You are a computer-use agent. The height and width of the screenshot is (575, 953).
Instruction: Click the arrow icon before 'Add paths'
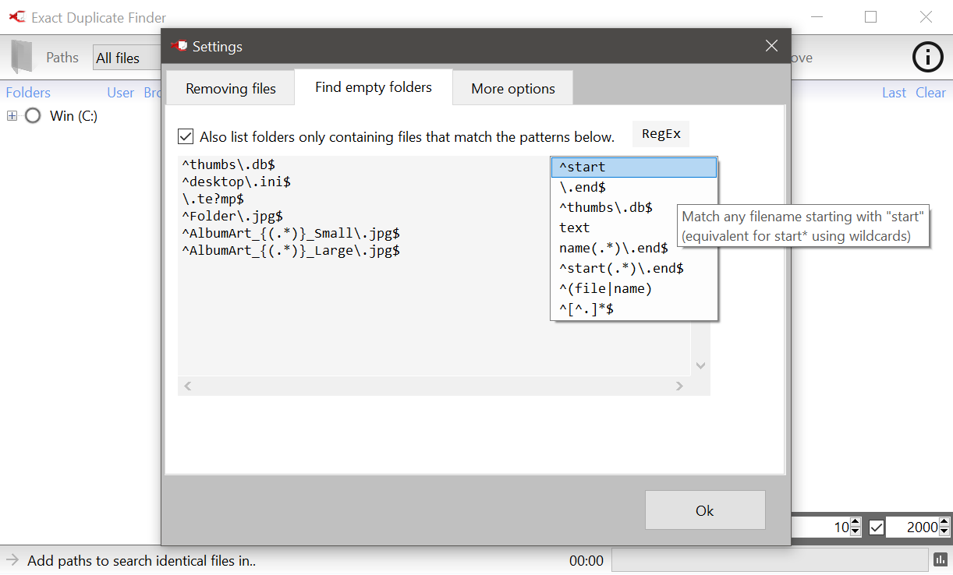(12, 559)
